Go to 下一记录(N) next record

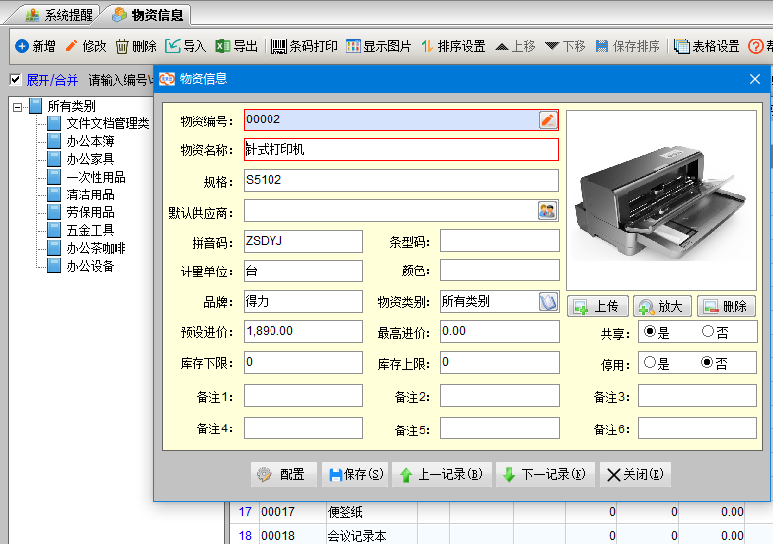coord(545,475)
